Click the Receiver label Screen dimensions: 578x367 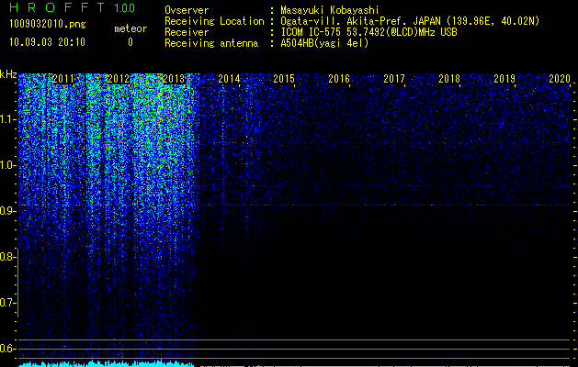187,32
